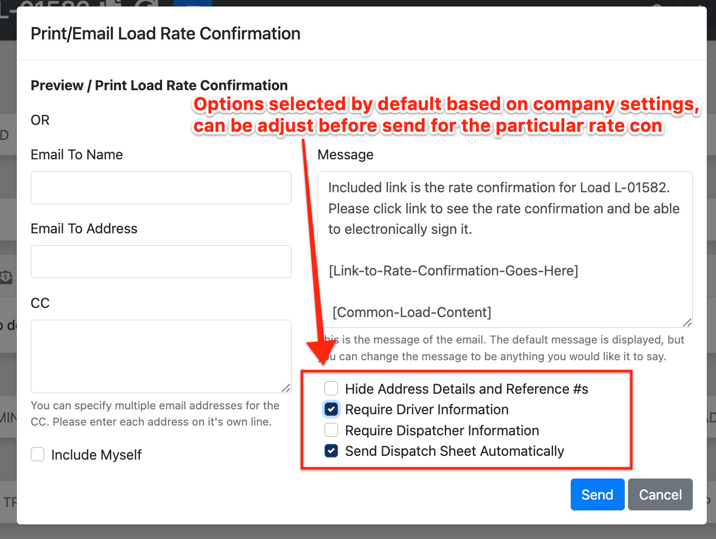Viewport: 716px width, 539px height.
Task: Click the Email To Name input field
Action: 161,187
